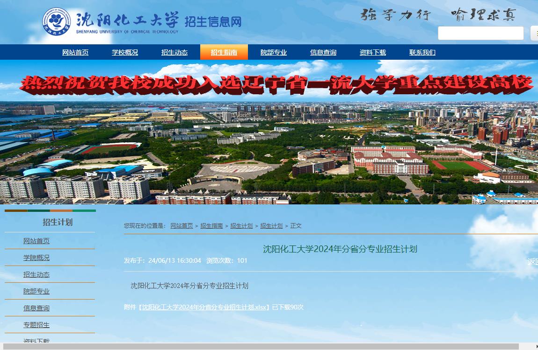Image resolution: width=538 pixels, height=350 pixels.
Task: Open 信息查询 in top navigation bar
Action: 323,52
